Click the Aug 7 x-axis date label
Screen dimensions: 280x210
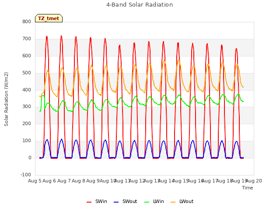[64, 181]
